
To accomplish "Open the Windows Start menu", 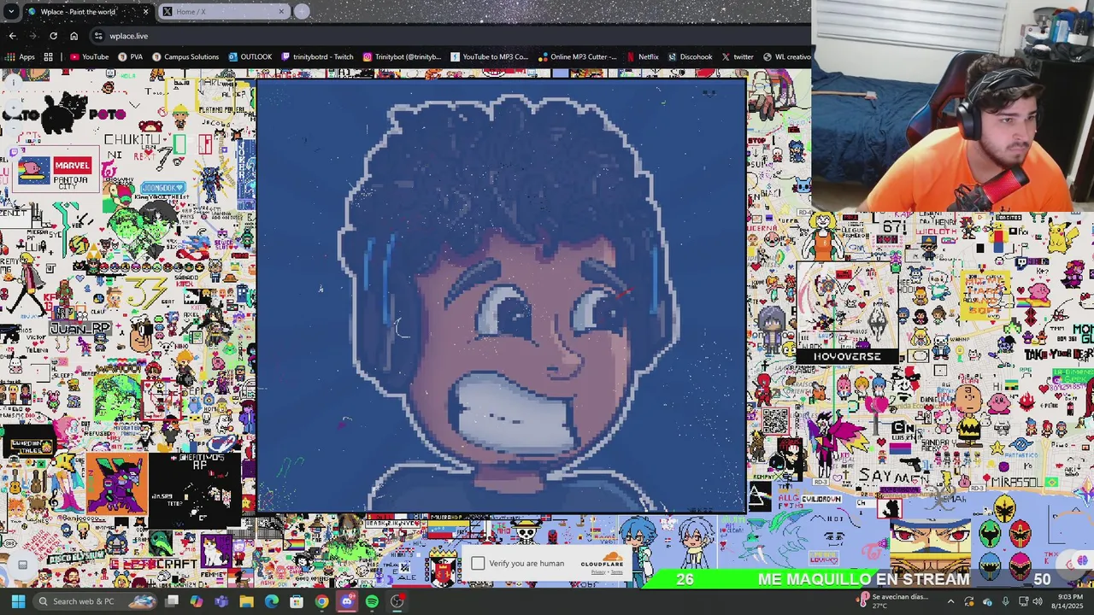I will (x=18, y=601).
